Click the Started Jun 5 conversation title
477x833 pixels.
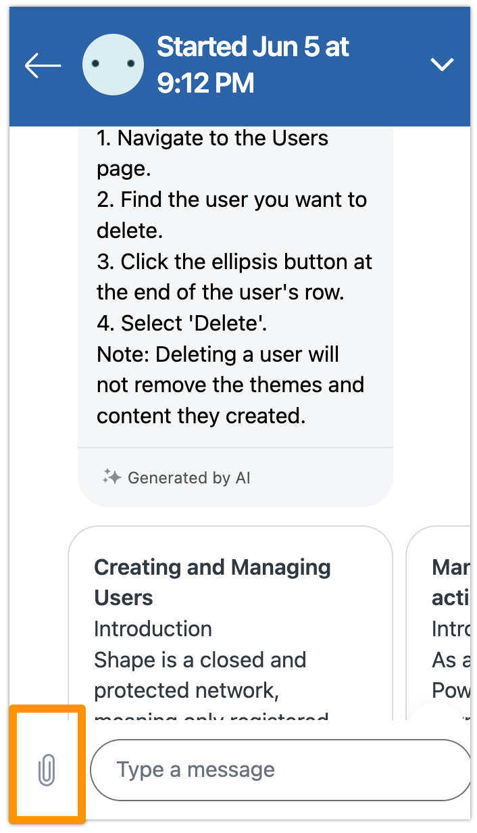coord(253,65)
